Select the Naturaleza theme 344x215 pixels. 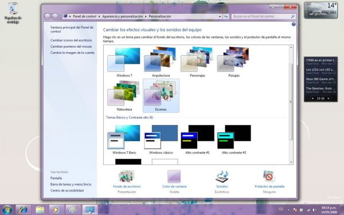tap(124, 96)
